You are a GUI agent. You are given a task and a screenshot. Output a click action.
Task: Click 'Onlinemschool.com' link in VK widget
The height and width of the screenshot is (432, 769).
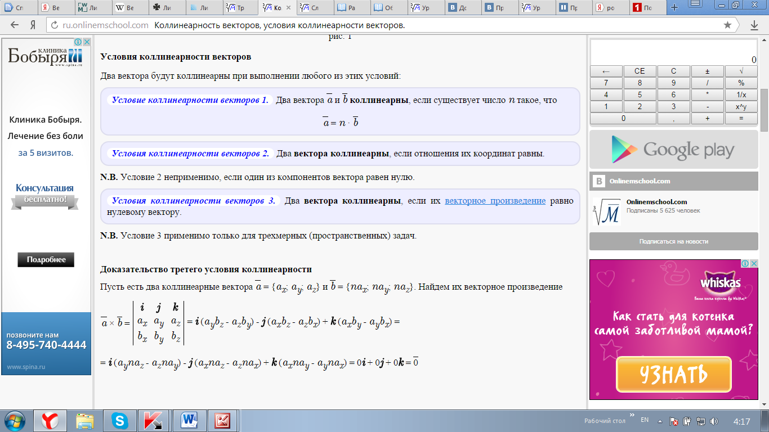656,202
